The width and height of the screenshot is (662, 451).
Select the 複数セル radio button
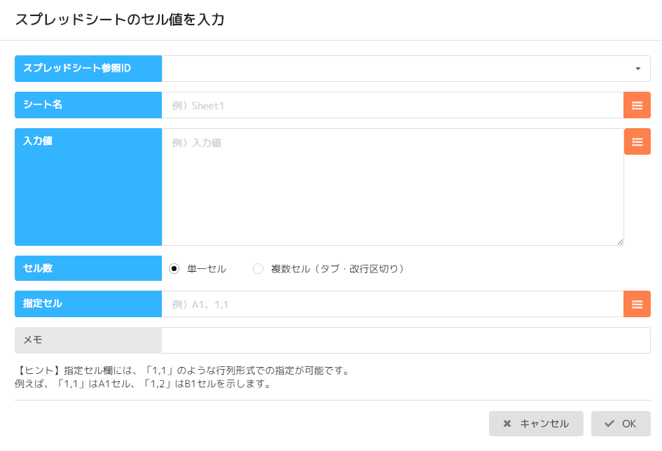tap(258, 268)
